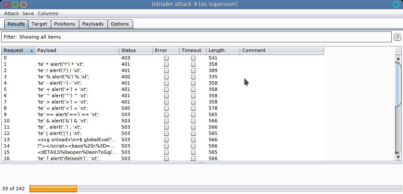Switch to the Results tab
Viewport: 403px width, 194px height.
pyautogui.click(x=16, y=24)
